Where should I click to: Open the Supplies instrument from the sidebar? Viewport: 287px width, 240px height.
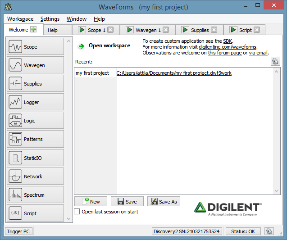[35, 84]
